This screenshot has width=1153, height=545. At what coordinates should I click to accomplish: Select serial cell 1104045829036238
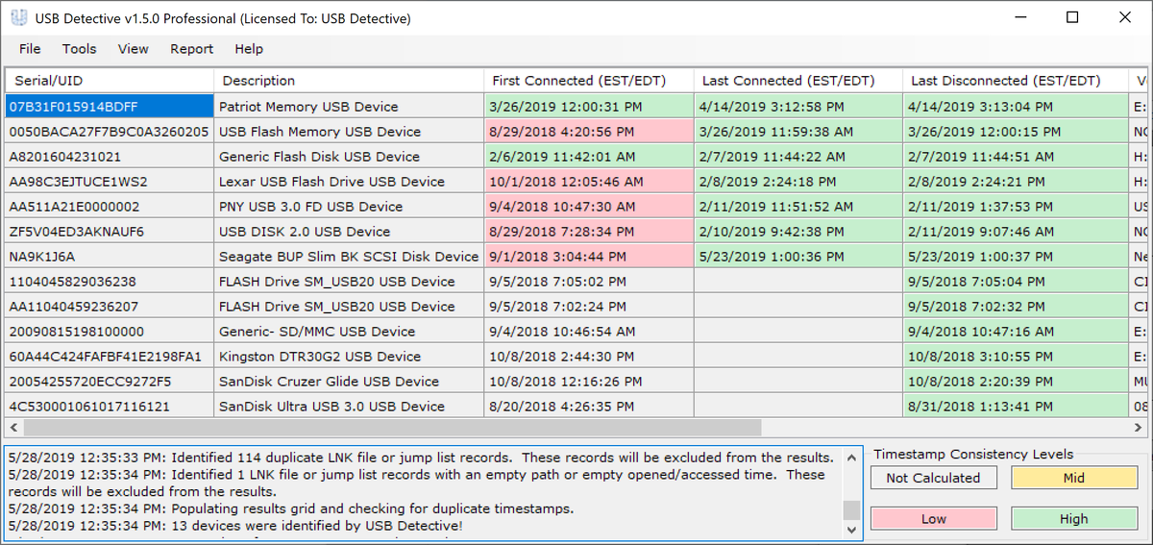tap(110, 282)
